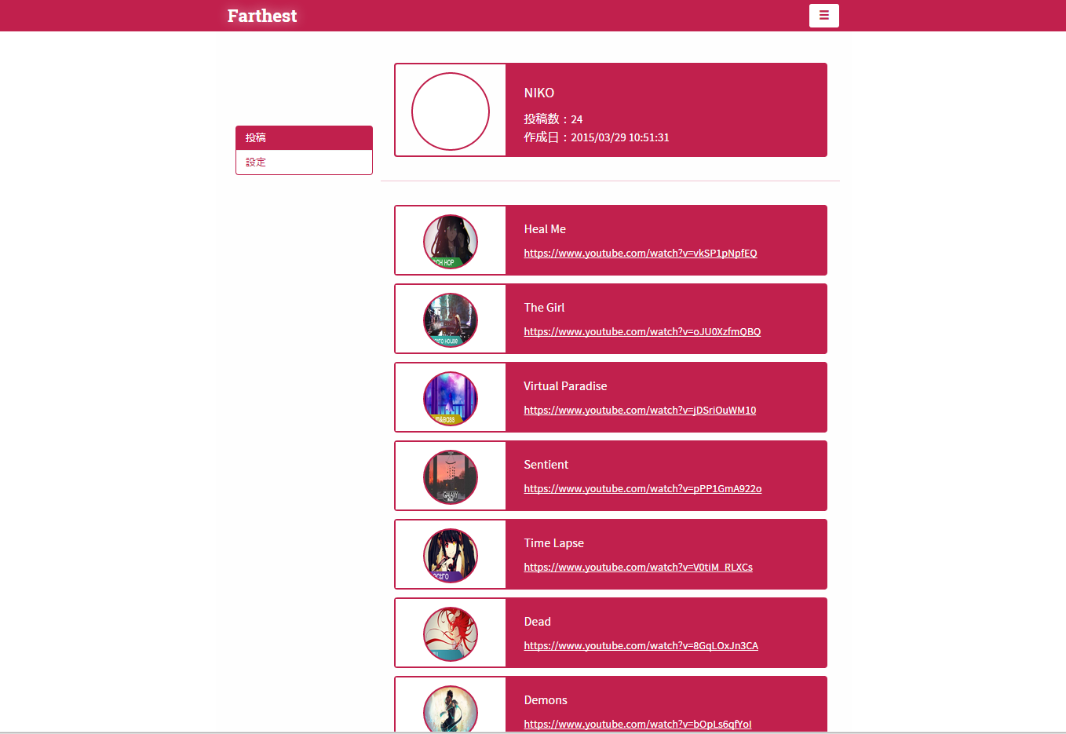This screenshot has height=734, width=1066.
Task: Click the NIKO username heading
Action: pos(539,93)
